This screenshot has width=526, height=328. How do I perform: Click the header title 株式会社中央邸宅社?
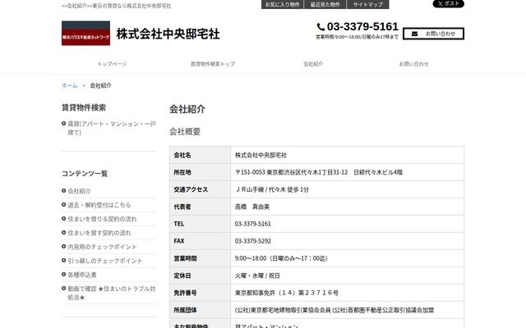[168, 34]
